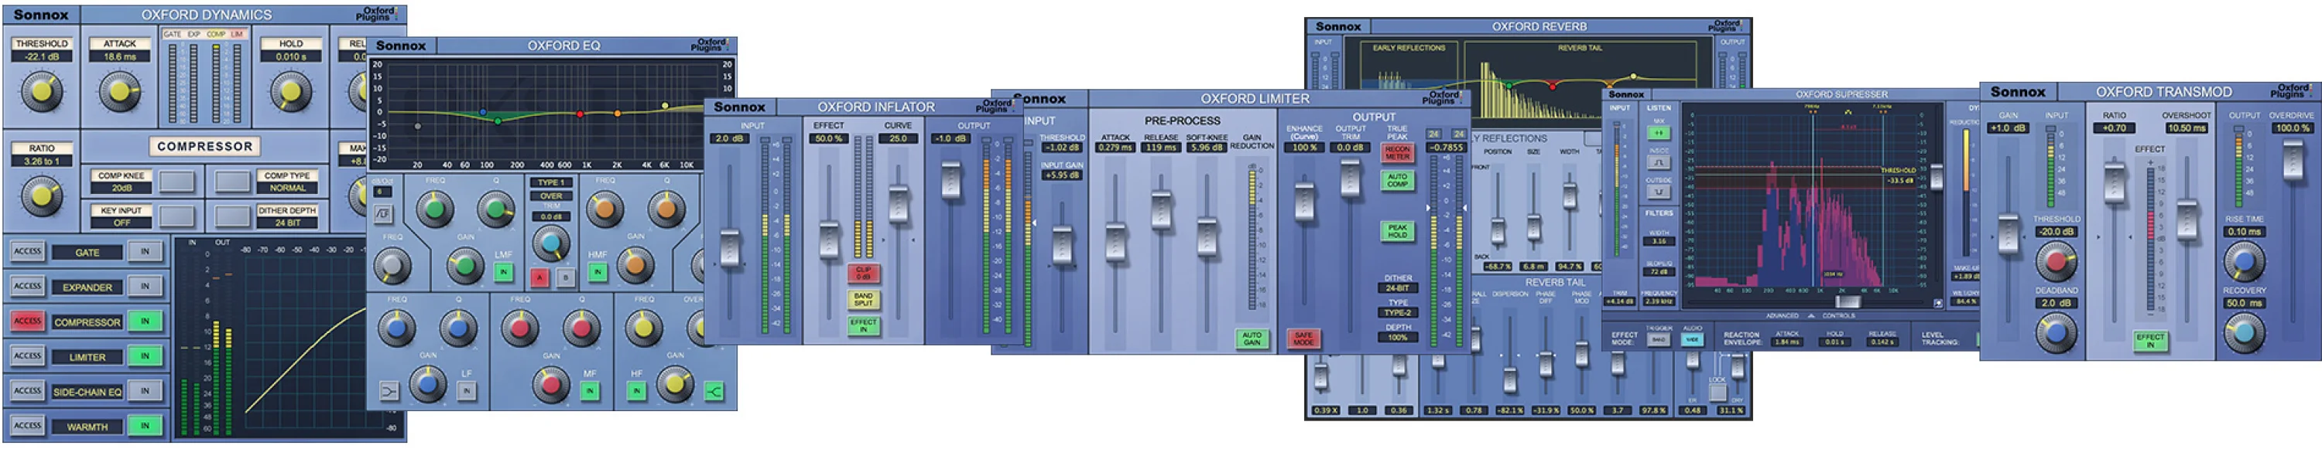Toggle Inflator Band Split button
The image size is (2322, 449).
[x=864, y=299]
